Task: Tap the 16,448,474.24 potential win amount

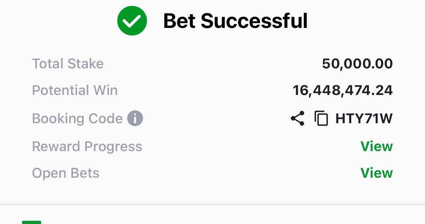Action: 343,91
